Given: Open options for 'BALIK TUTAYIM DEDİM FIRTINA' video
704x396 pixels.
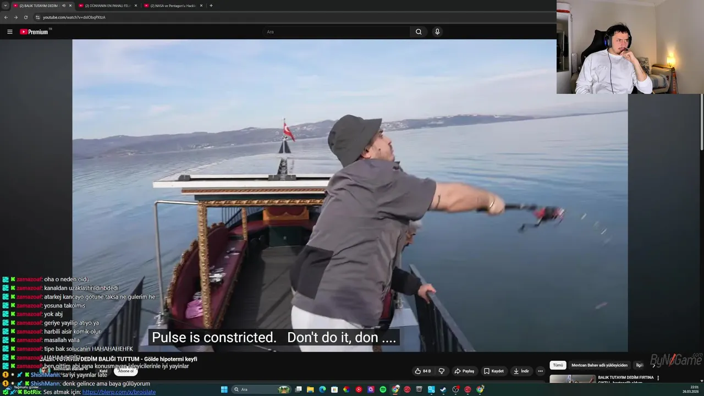Looking at the screenshot, I should pos(658,378).
